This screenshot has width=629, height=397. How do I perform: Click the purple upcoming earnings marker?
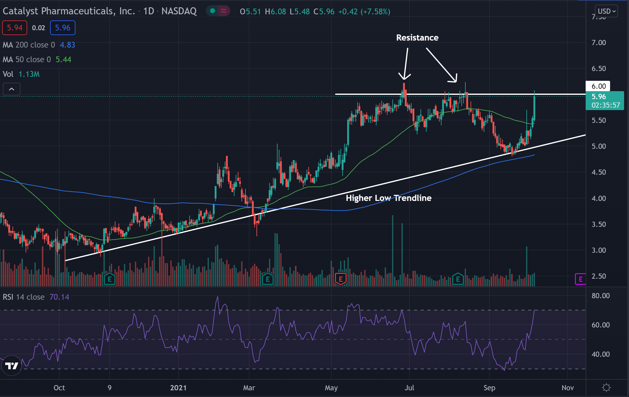pos(580,279)
